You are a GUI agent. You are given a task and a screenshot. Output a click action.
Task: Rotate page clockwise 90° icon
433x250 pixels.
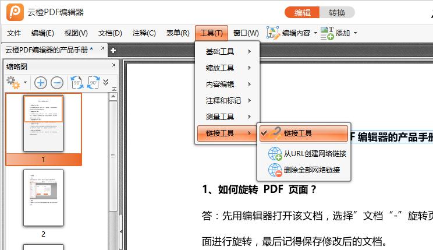(93, 82)
